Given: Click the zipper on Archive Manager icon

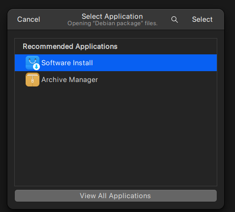Looking at the screenshot, I should pos(33,79).
